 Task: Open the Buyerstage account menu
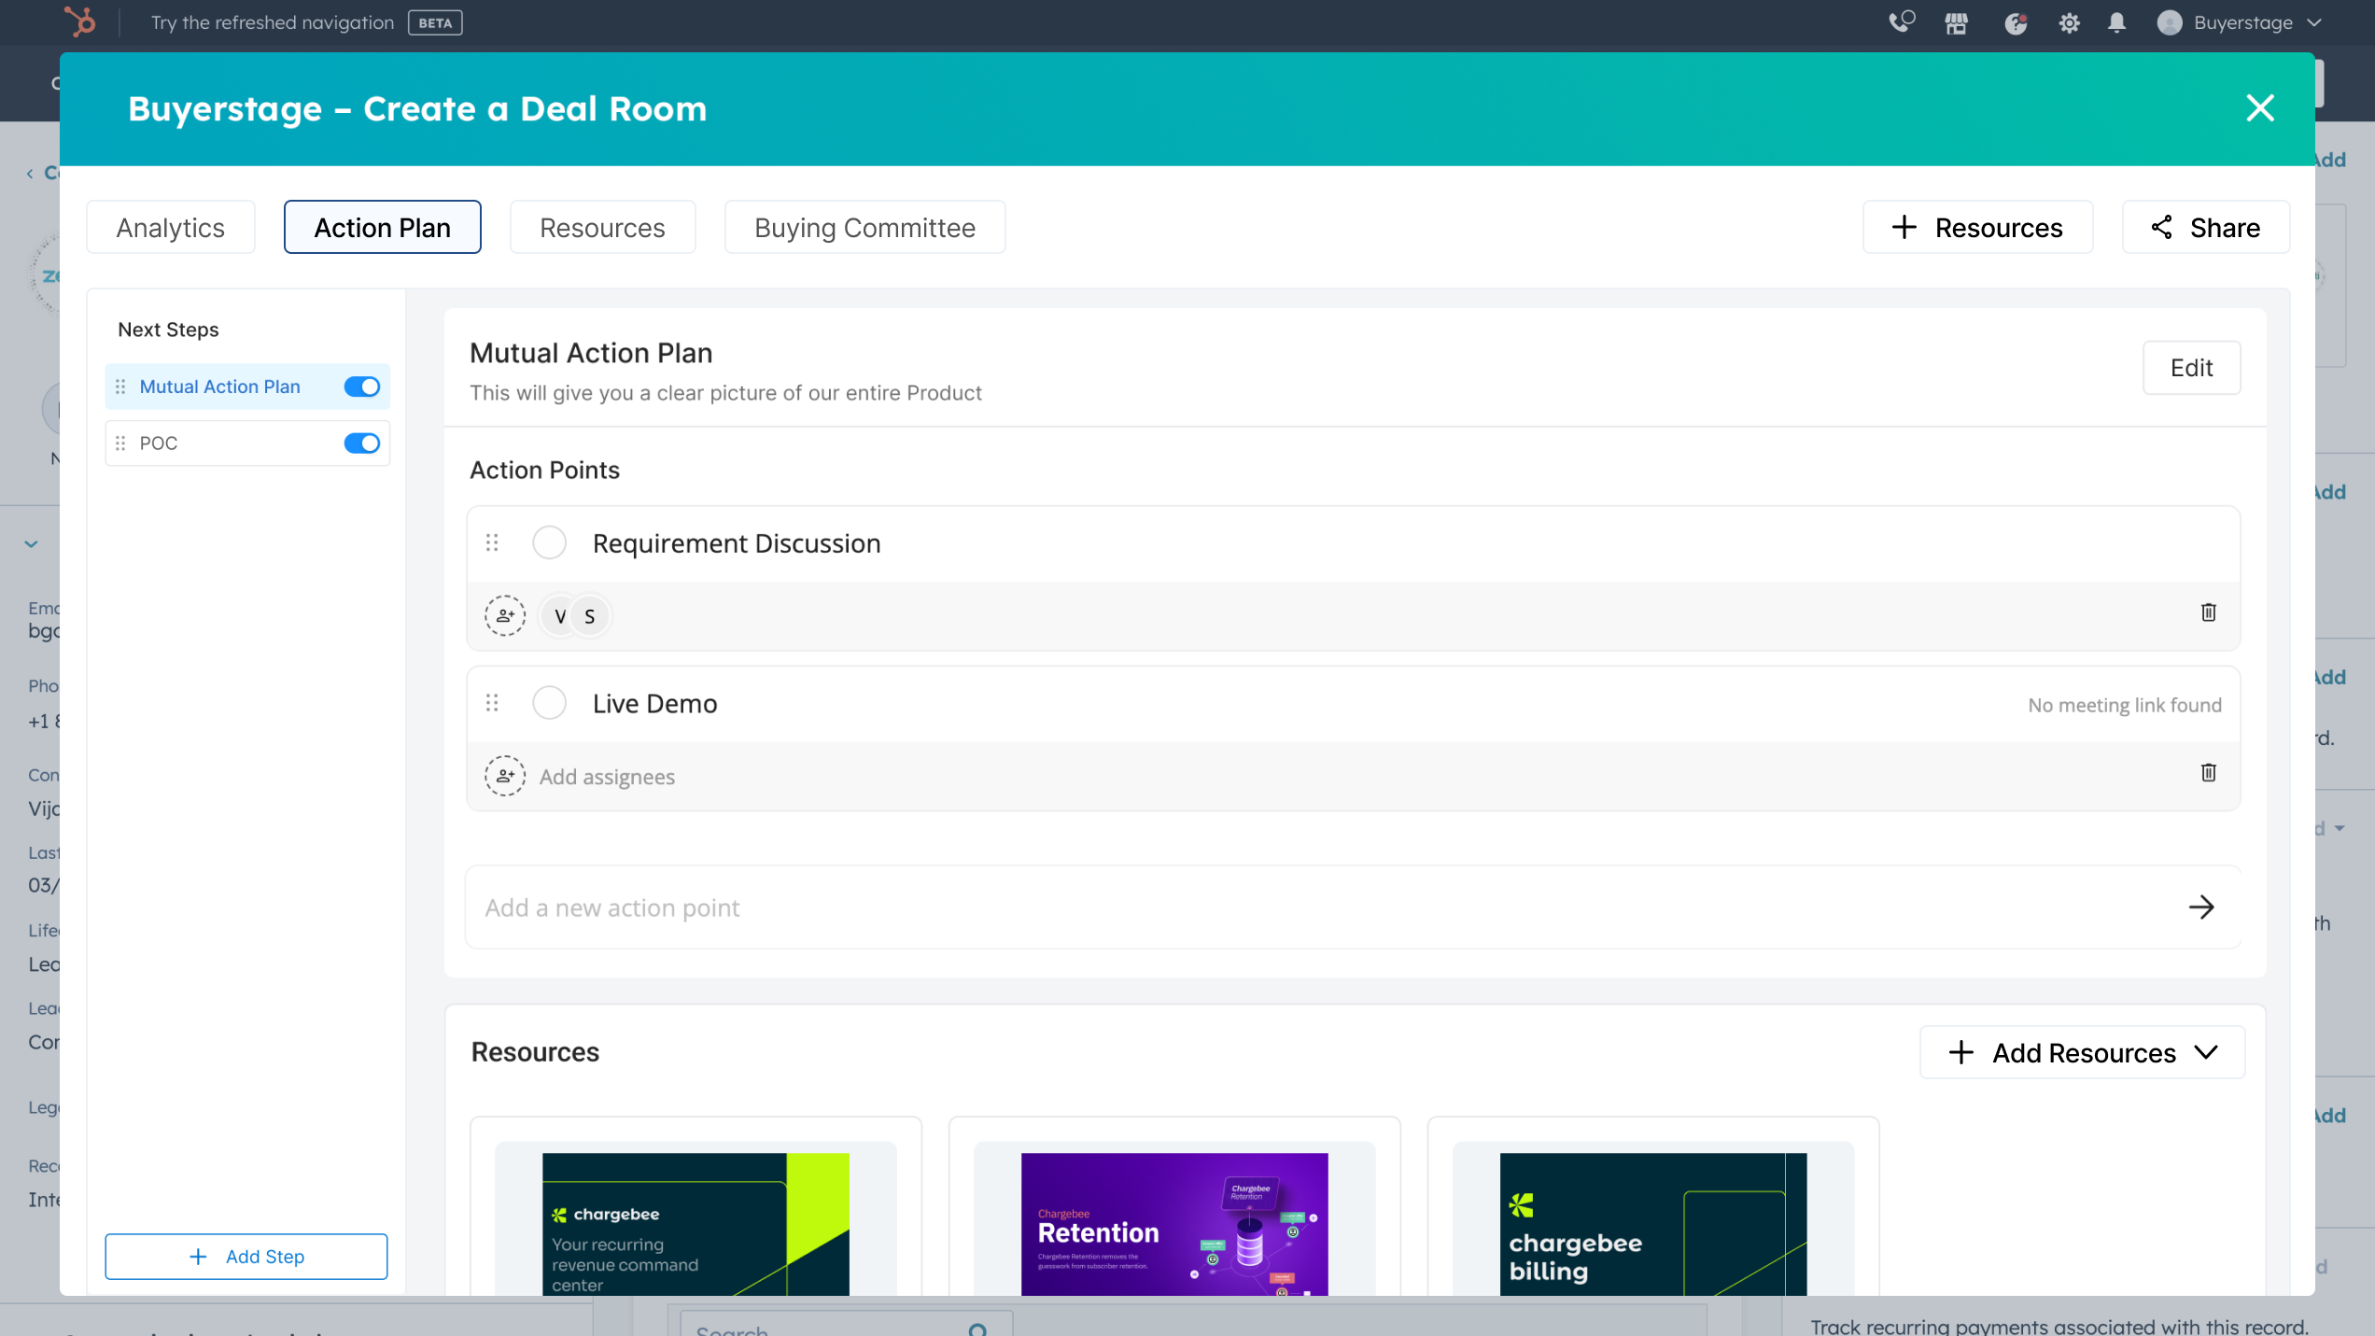click(2241, 23)
